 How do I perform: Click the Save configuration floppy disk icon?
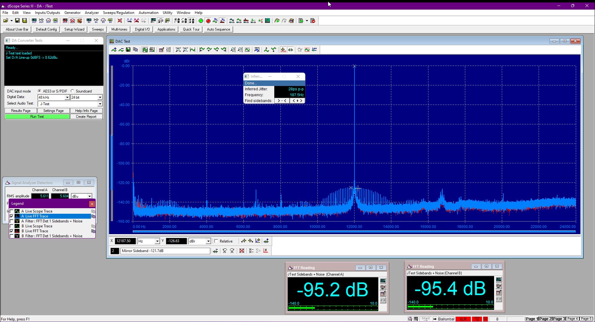point(17,21)
